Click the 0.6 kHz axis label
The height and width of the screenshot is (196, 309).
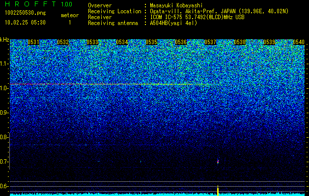(x=3, y=186)
